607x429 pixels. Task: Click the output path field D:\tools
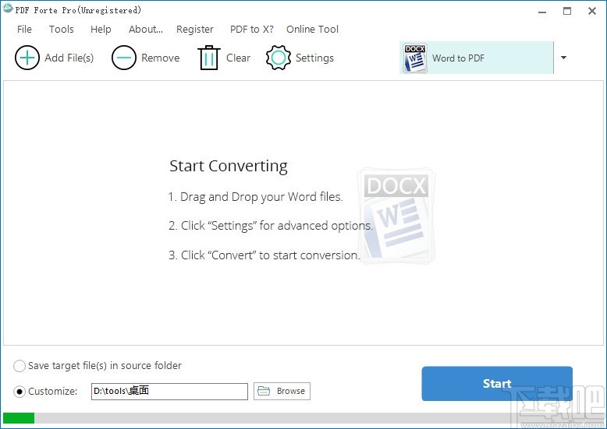tap(169, 391)
